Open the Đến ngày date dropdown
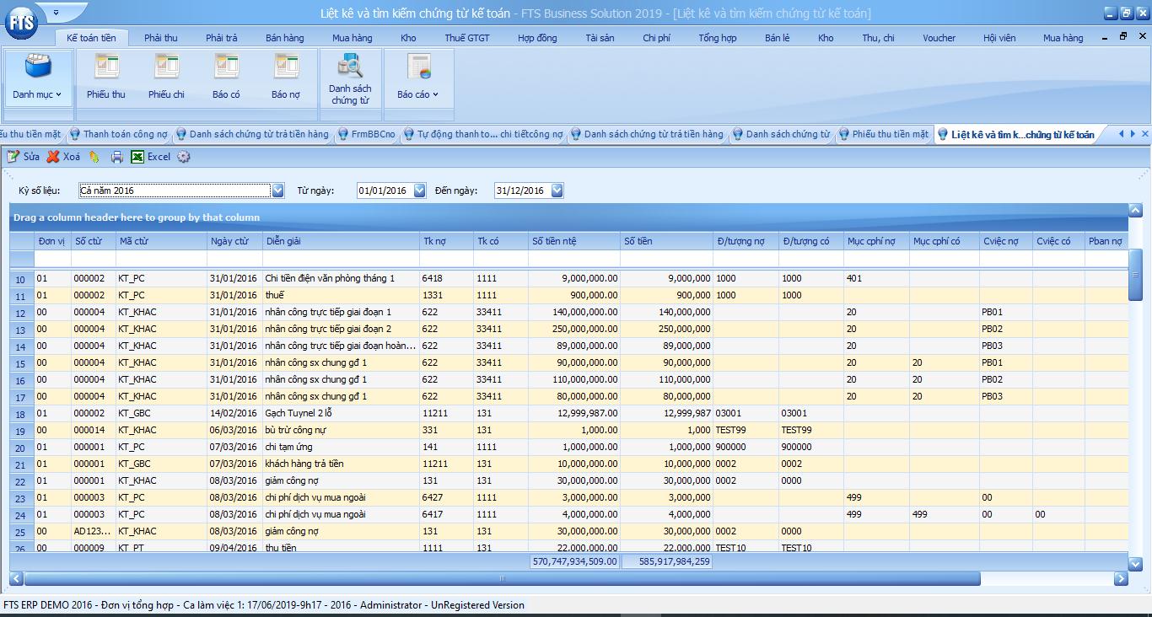 [557, 190]
